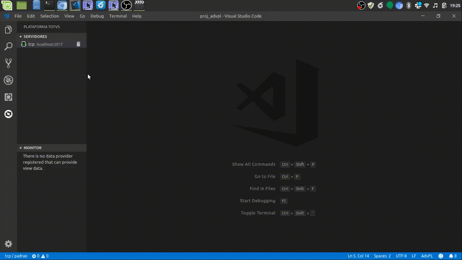Click the Show All Commands text

click(254, 164)
